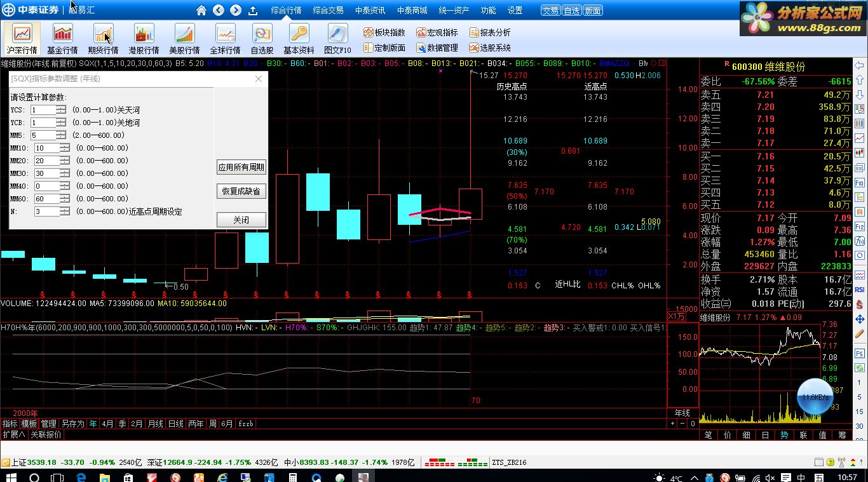The width and height of the screenshot is (868, 482).
Task: Adjust the YCB parameter spinner
Action: click(x=61, y=123)
